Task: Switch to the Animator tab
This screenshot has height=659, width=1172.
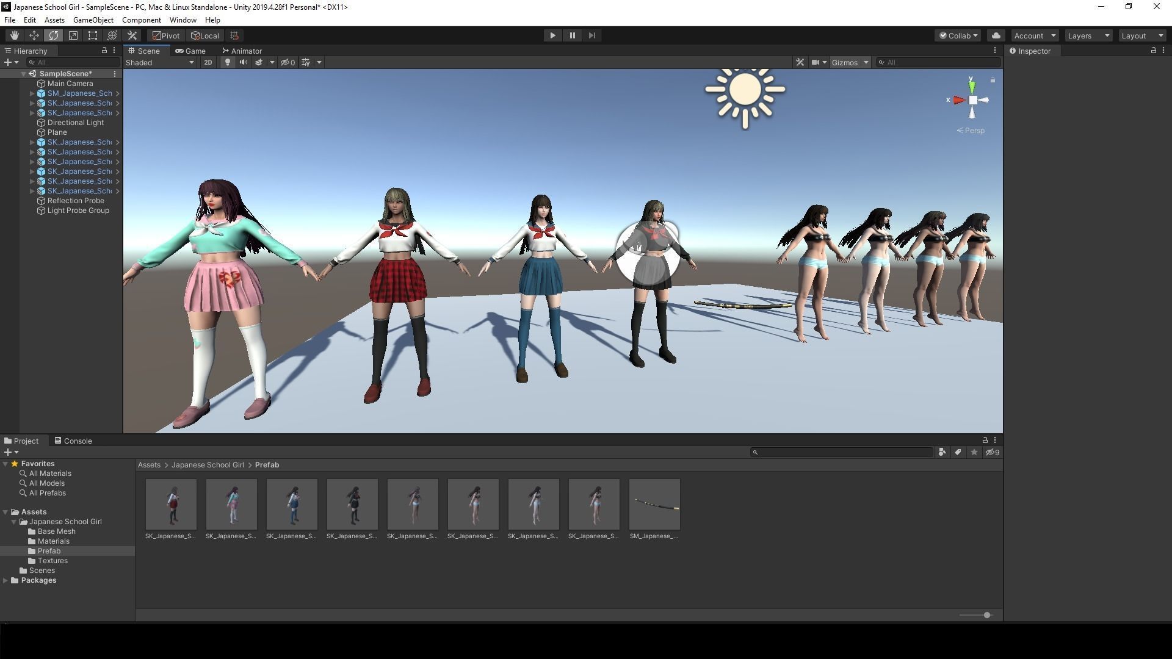Action: (x=242, y=51)
